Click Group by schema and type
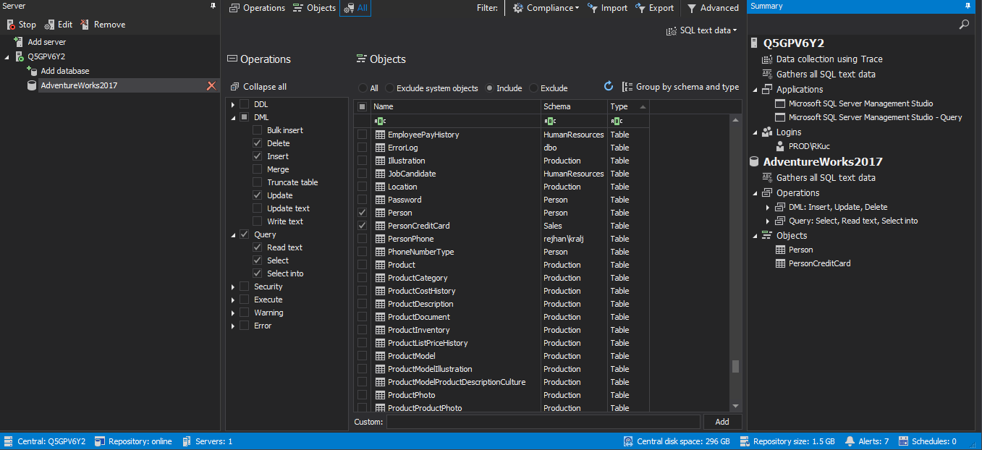This screenshot has height=450, width=982. click(x=680, y=87)
